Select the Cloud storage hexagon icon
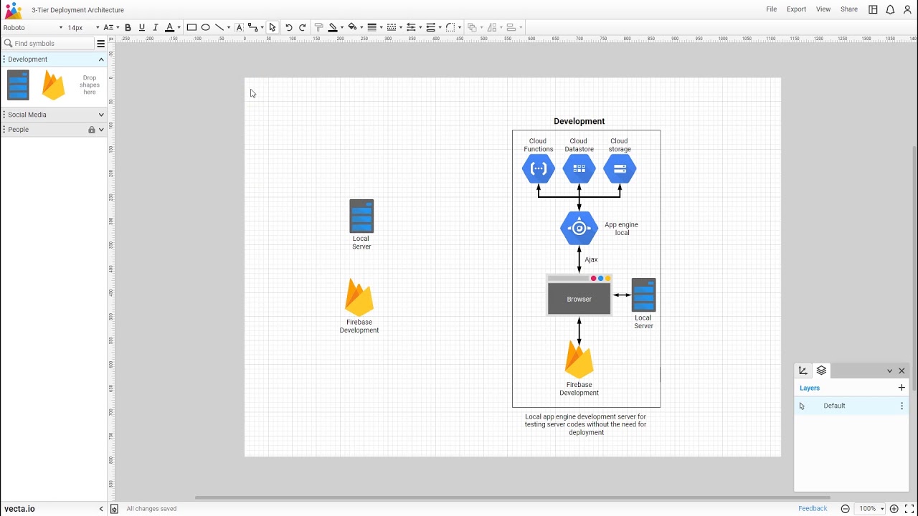Screen dimensions: 918x516 point(620,169)
